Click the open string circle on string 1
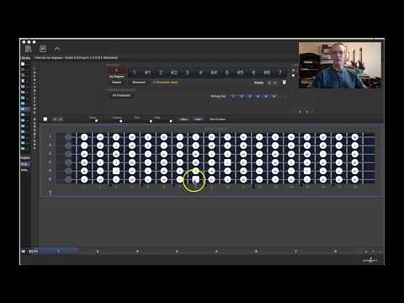 click(x=68, y=137)
